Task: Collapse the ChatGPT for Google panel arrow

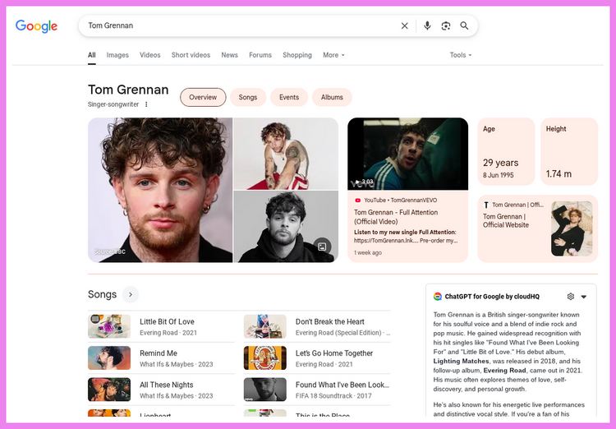Action: 584,297
